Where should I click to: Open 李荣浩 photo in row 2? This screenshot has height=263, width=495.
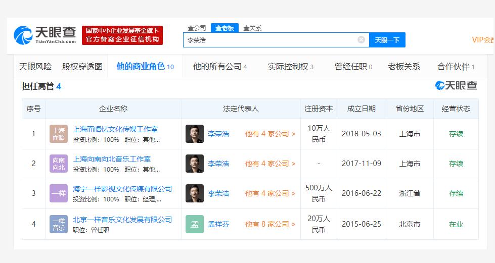click(195, 164)
